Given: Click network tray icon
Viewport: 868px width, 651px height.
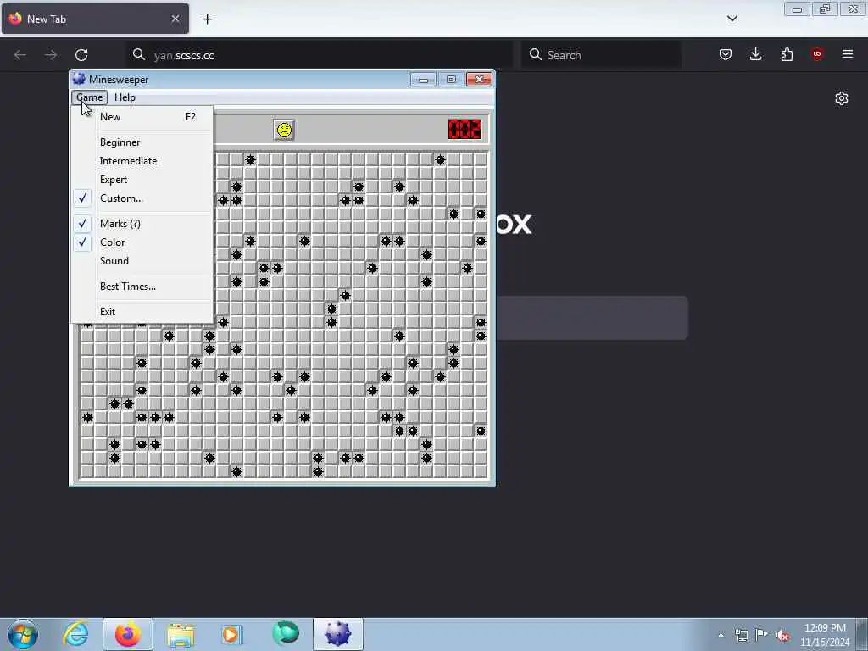Looking at the screenshot, I should (742, 636).
